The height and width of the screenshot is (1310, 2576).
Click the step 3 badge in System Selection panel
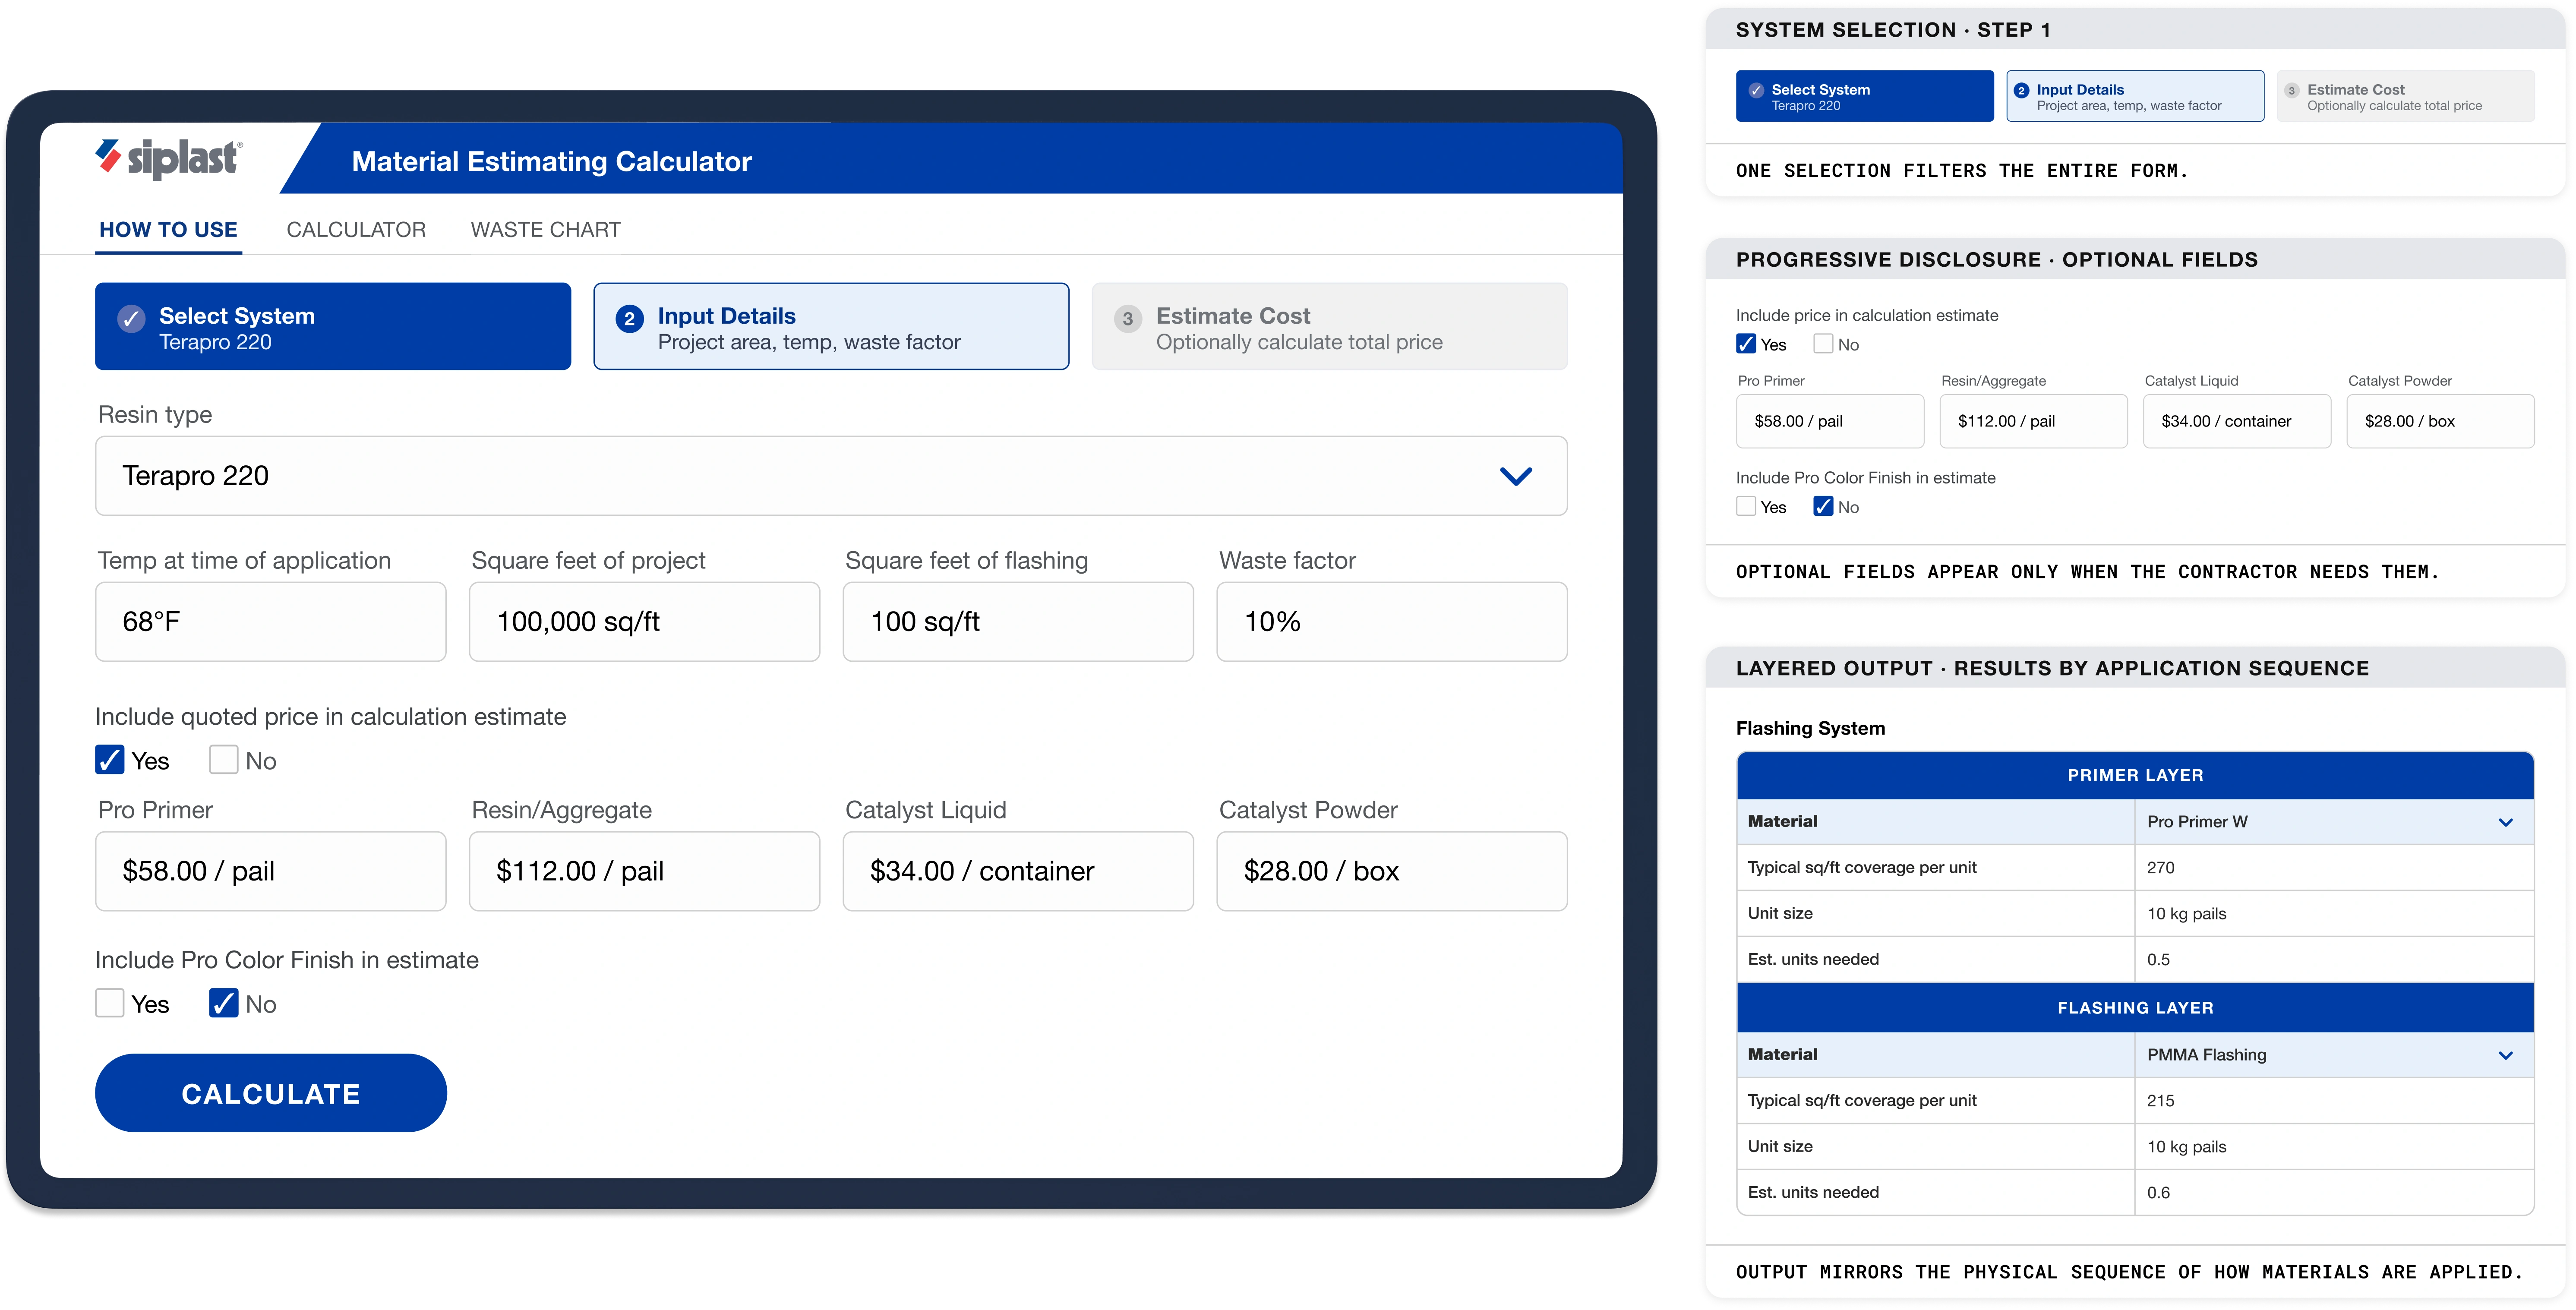click(2291, 91)
